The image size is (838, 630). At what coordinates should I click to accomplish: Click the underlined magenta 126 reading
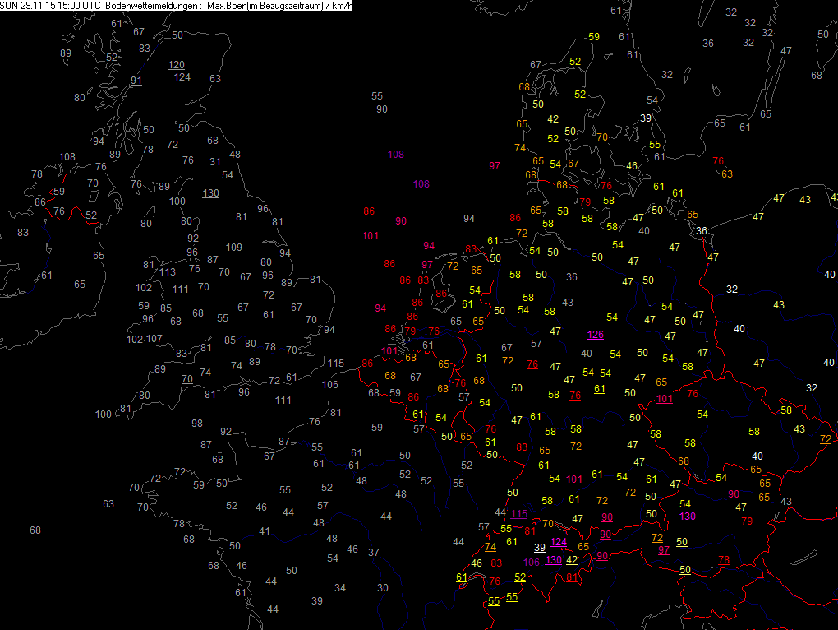tap(595, 335)
